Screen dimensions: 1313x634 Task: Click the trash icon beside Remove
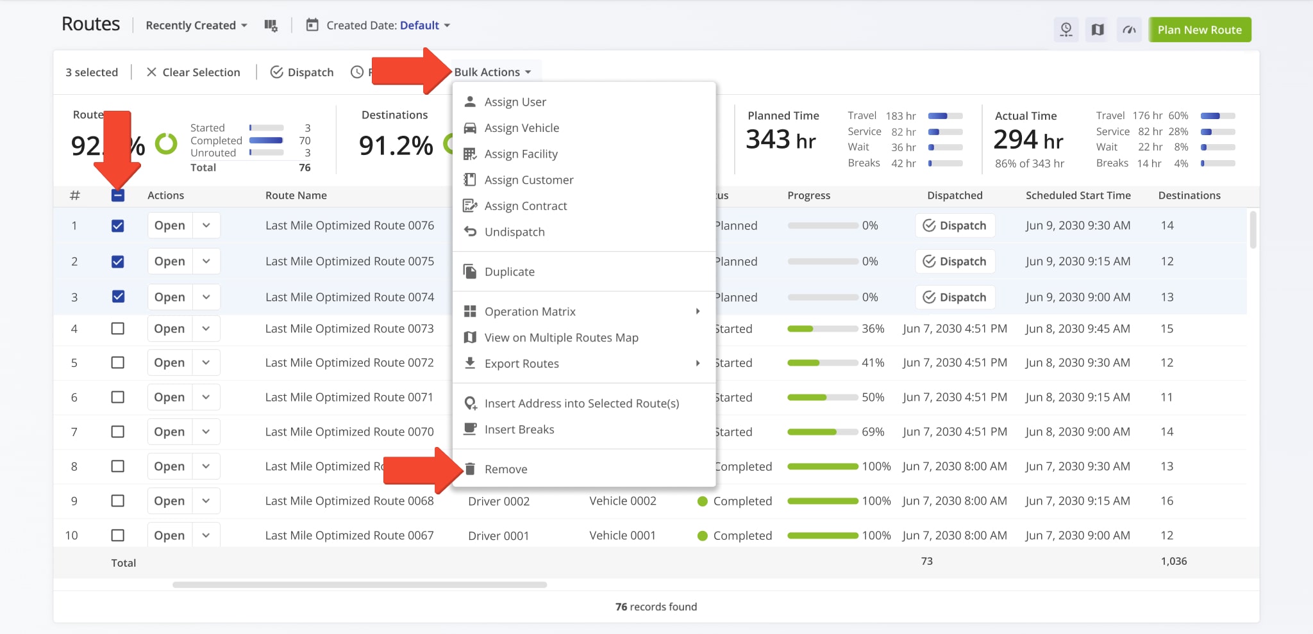470,469
